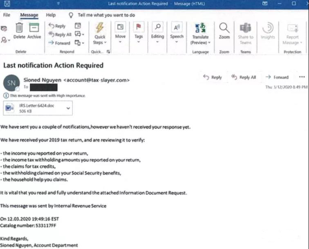Open the File menu
The height and width of the screenshot is (249, 309).
pos(7,15)
